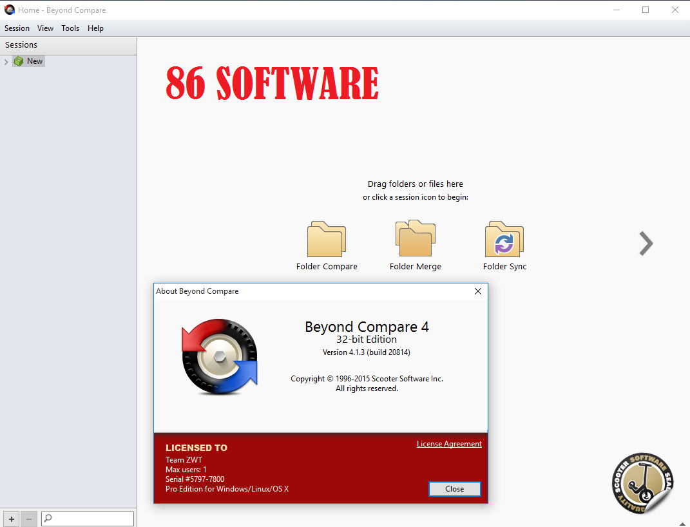Click the LICENSED TO heading
The width and height of the screenshot is (690, 527).
pyautogui.click(x=196, y=448)
